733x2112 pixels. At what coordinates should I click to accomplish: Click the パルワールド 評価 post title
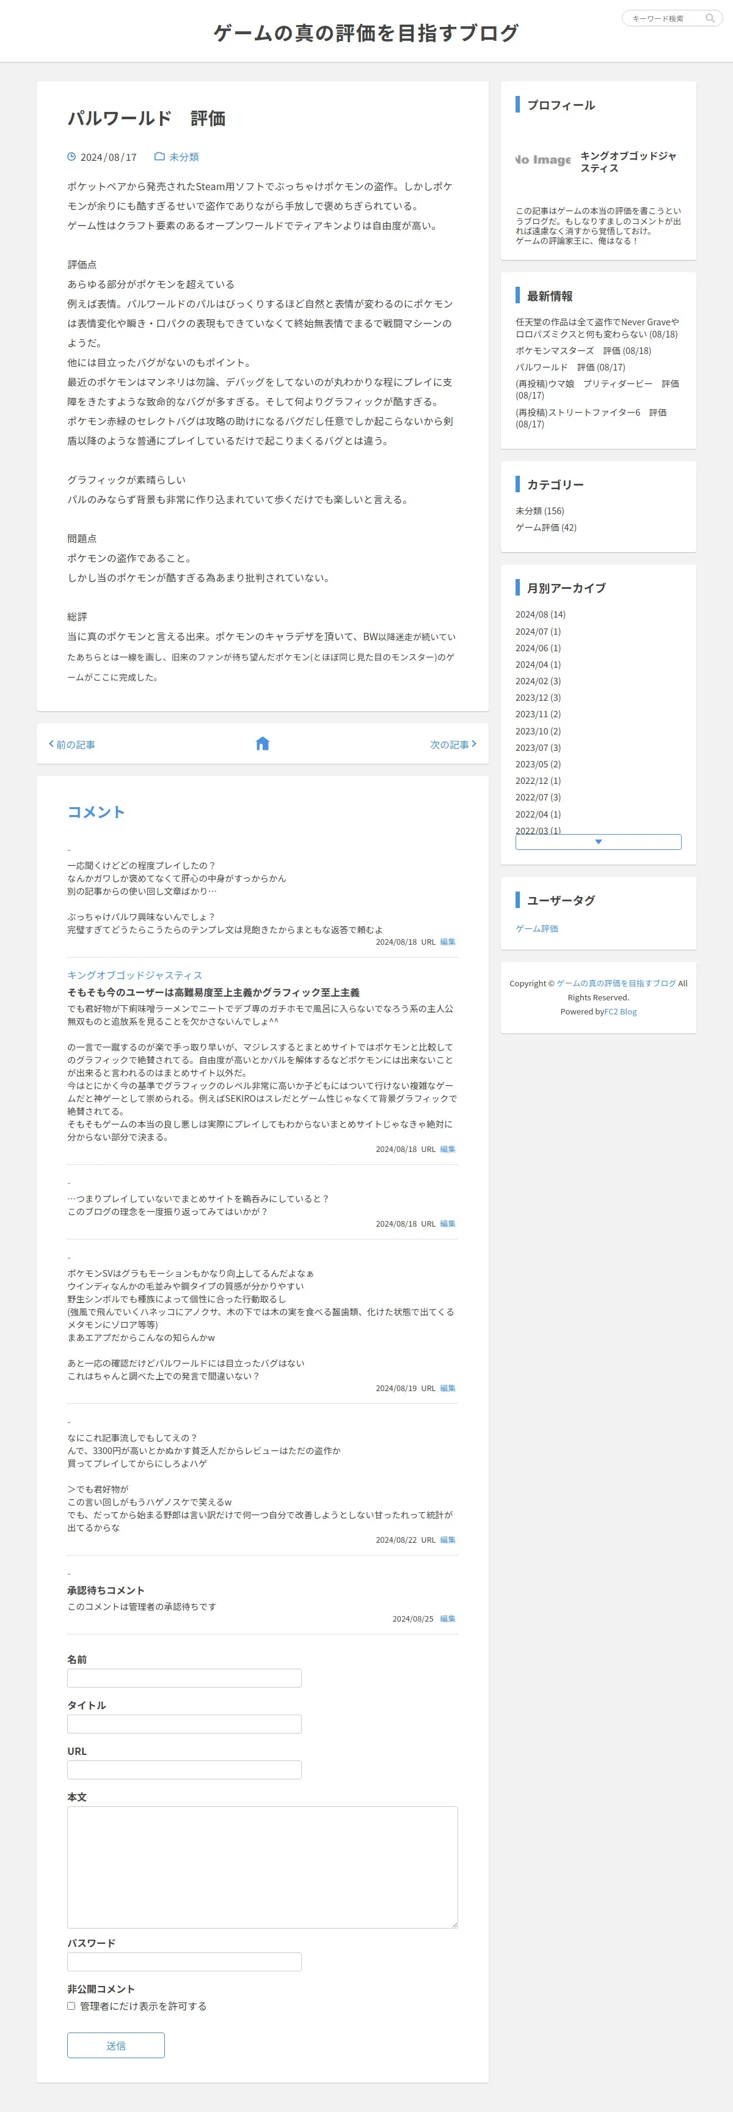click(147, 118)
